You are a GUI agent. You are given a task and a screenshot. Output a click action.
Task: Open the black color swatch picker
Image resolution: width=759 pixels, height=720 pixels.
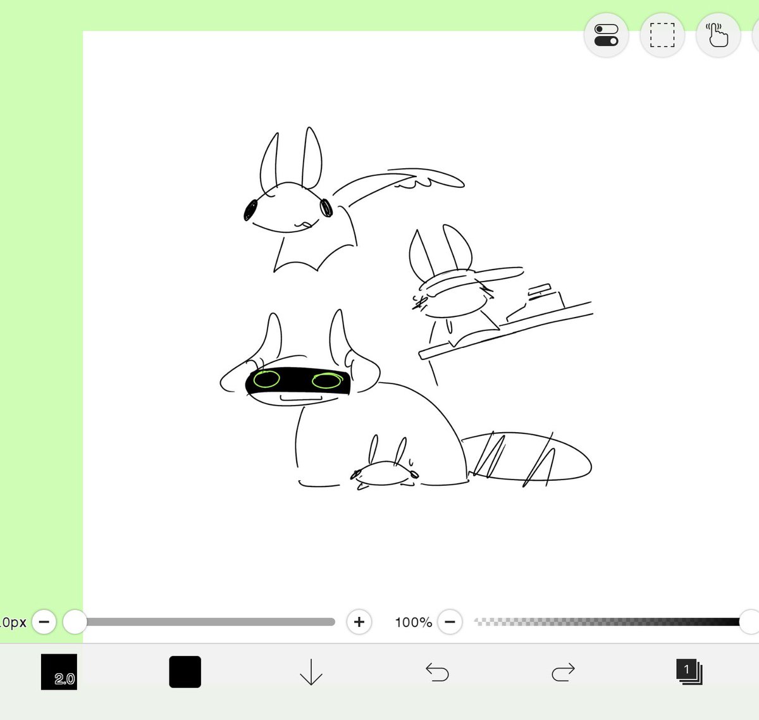[185, 672]
